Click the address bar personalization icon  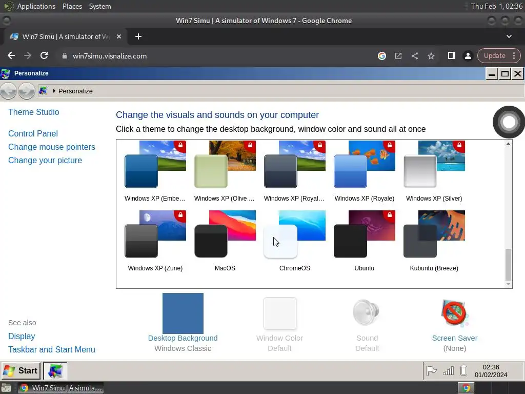[43, 91]
